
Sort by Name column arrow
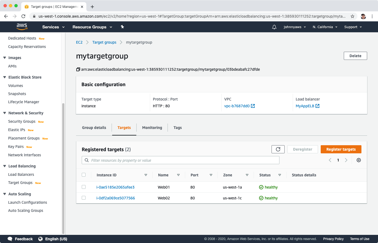178,175
